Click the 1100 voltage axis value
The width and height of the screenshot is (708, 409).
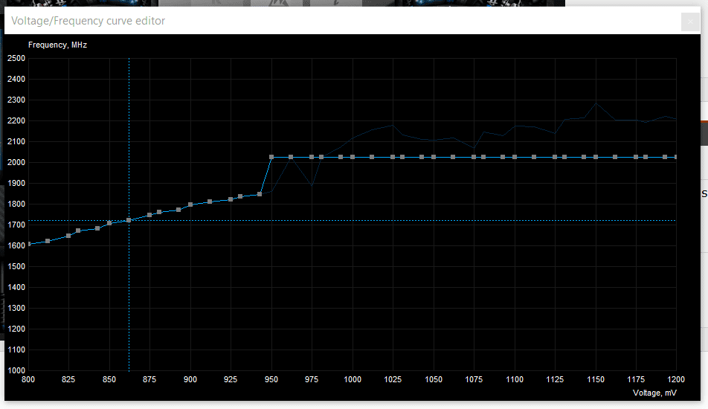point(515,379)
